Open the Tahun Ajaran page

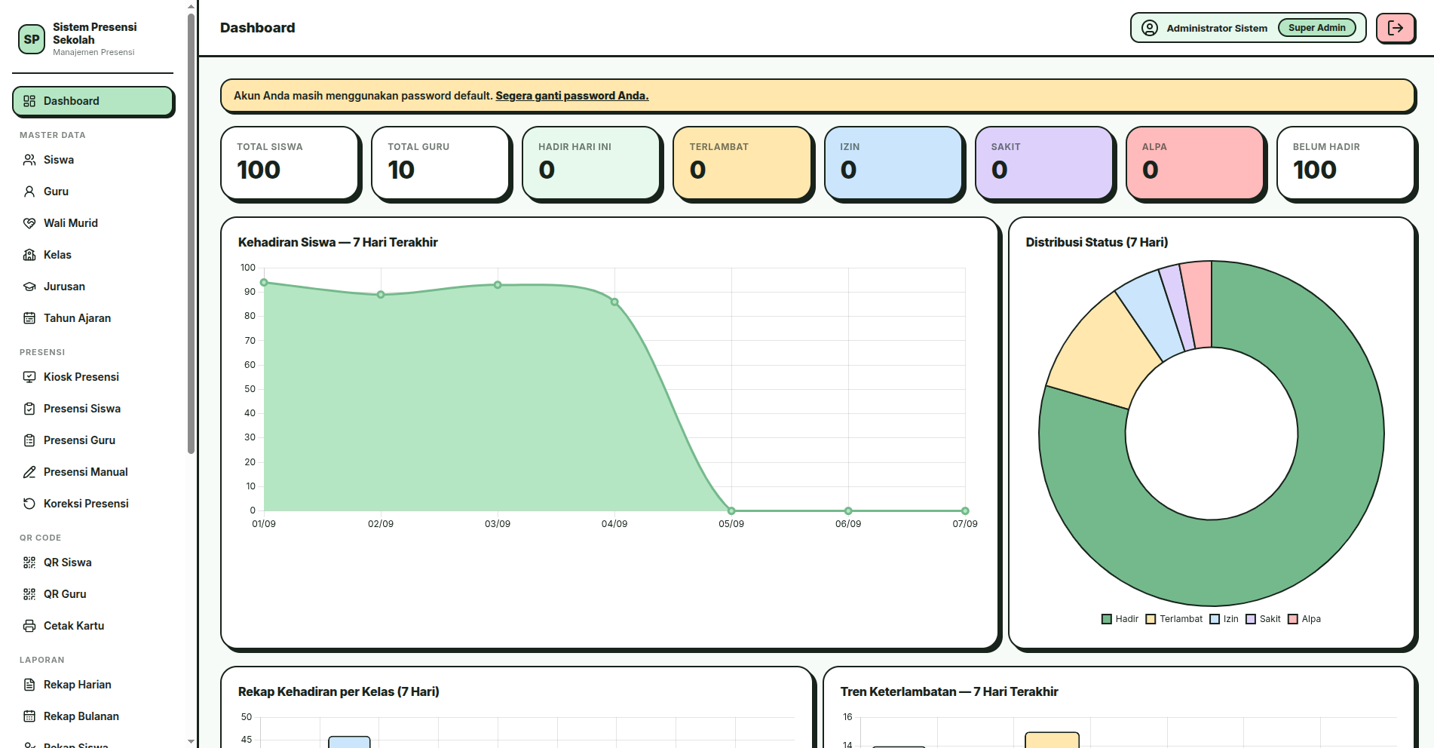pyautogui.click(x=93, y=318)
